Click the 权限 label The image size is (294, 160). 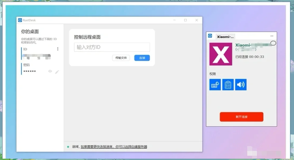[x=213, y=74]
